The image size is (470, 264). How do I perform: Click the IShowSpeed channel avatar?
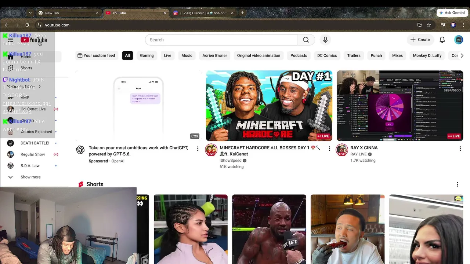[211, 150]
